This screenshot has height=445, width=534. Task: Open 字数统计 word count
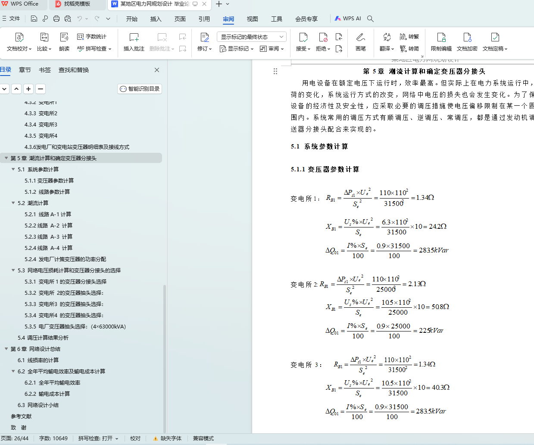pos(92,37)
